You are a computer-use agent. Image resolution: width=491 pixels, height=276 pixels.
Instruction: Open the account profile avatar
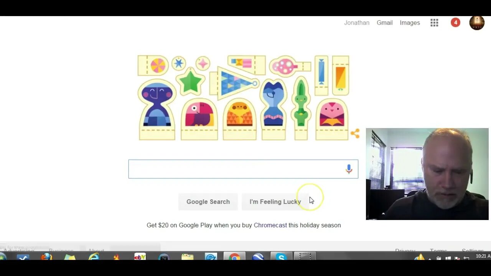477,23
